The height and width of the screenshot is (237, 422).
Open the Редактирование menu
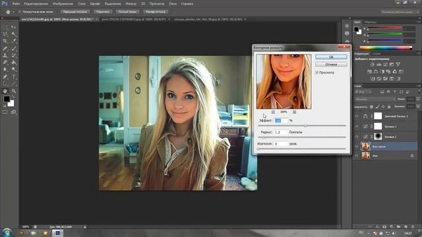click(36, 4)
